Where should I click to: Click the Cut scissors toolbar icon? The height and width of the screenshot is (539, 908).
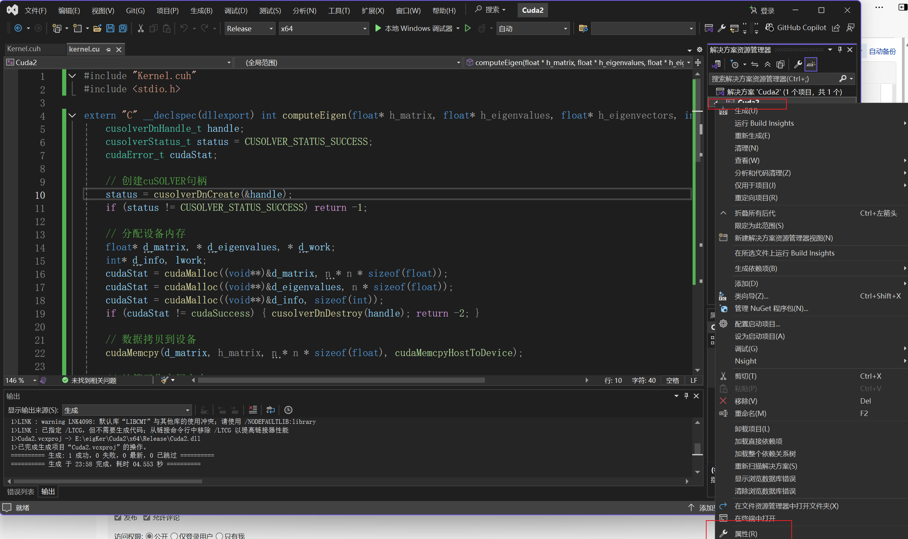click(x=140, y=29)
